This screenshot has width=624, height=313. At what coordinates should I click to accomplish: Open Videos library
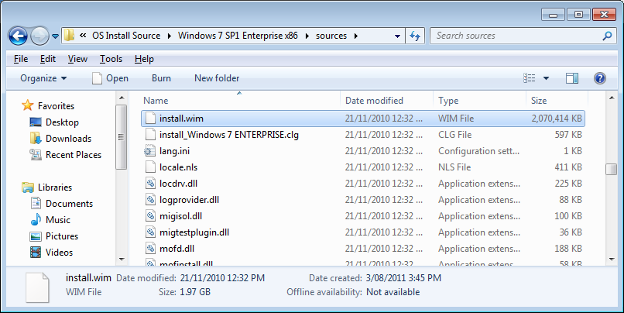(59, 253)
